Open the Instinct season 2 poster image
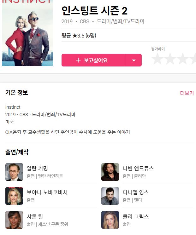 pyautogui.click(x=27, y=33)
